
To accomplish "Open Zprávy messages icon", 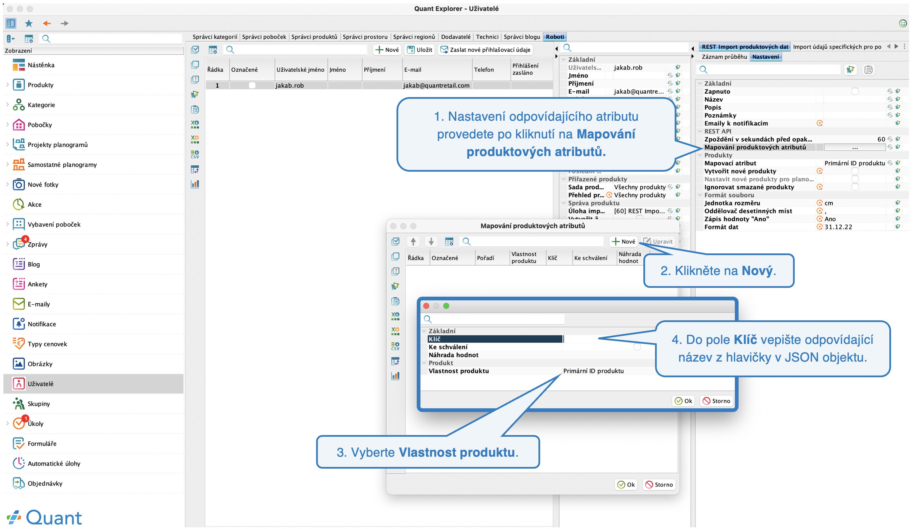I will 19,244.
